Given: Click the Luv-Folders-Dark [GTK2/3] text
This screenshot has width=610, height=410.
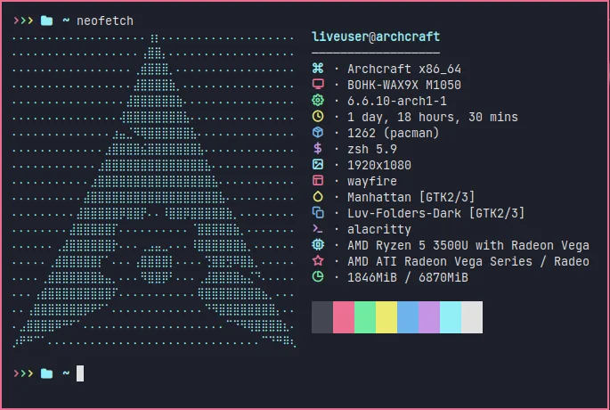Looking at the screenshot, I should 436,213.
